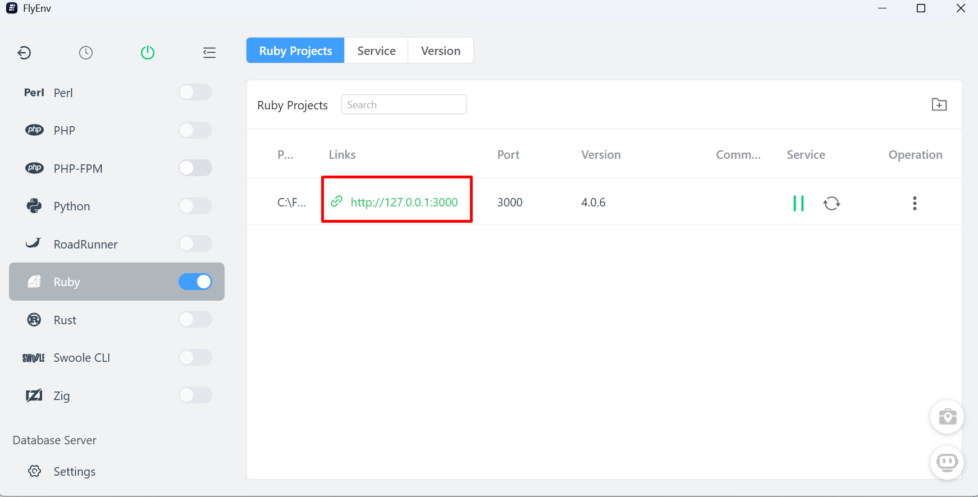Select PHP text label in the sidebar

[65, 130]
